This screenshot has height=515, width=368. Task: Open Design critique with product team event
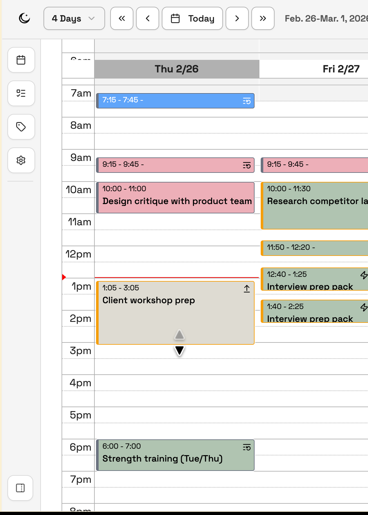[177, 201]
